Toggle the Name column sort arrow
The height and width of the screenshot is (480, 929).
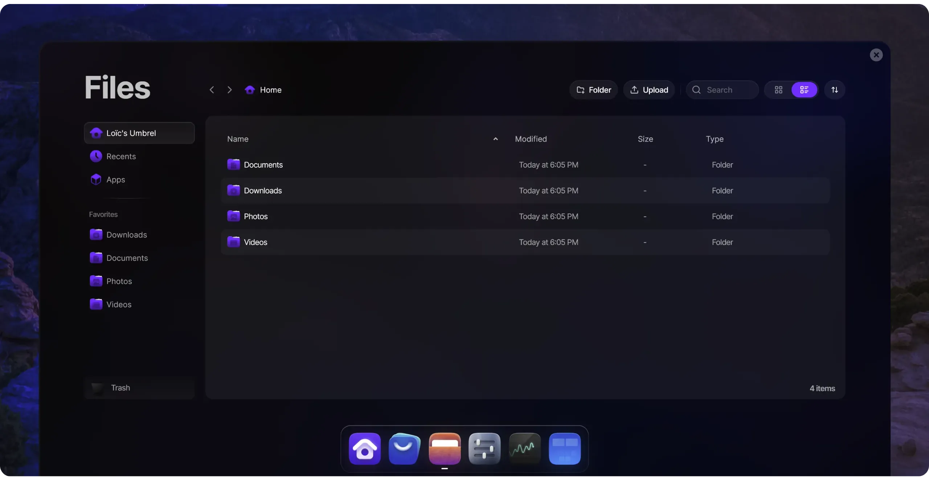(495, 139)
